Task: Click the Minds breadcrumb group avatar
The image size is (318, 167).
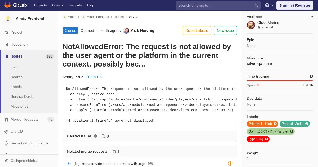Action: (x=64, y=17)
